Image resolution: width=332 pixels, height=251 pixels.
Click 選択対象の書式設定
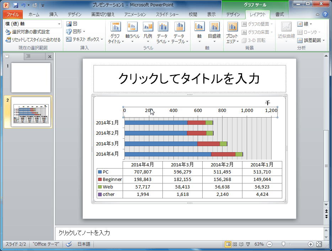pyautogui.click(x=27, y=32)
